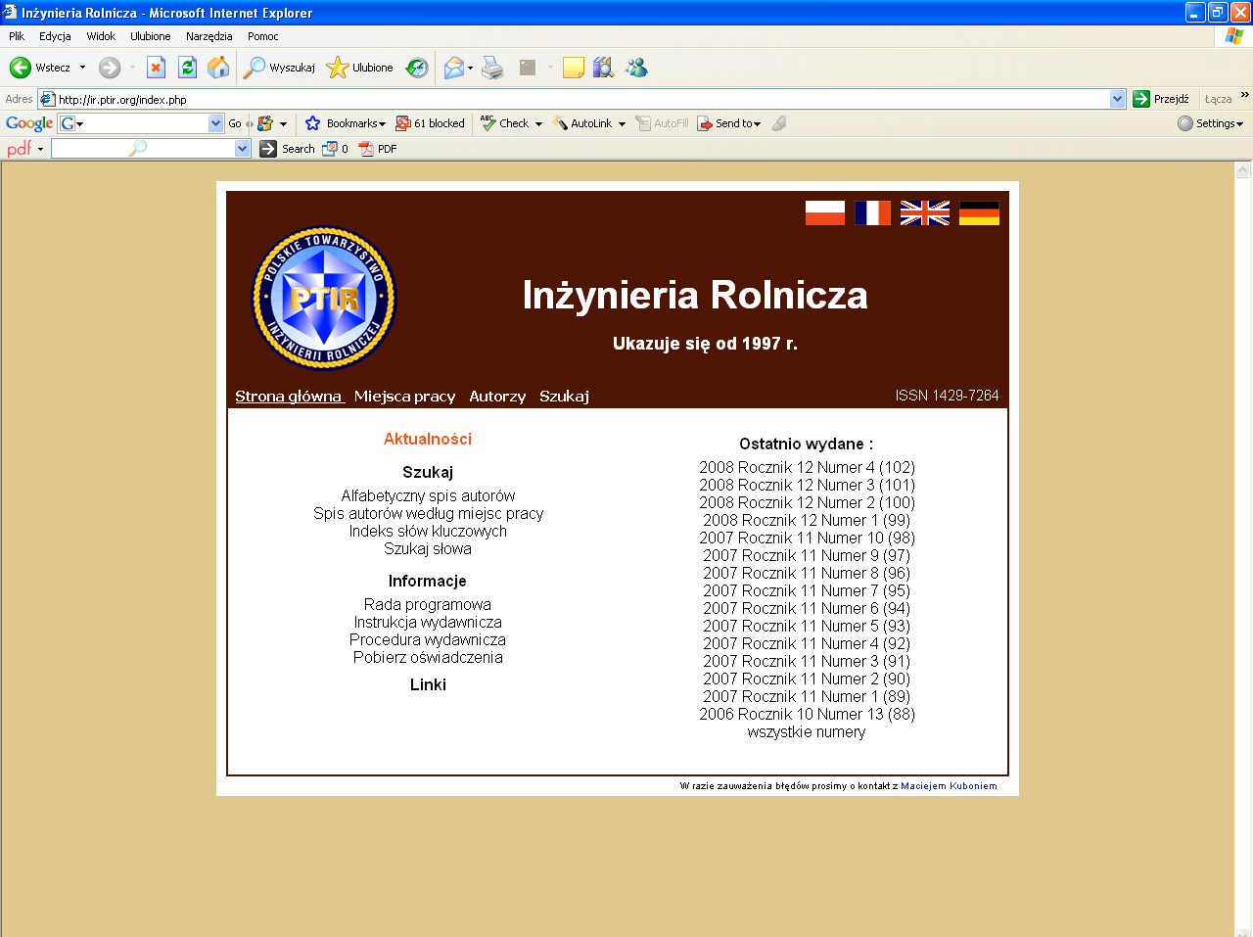The width and height of the screenshot is (1253, 937).
Task: Click the Przejdź go arrow
Action: click(x=1141, y=99)
